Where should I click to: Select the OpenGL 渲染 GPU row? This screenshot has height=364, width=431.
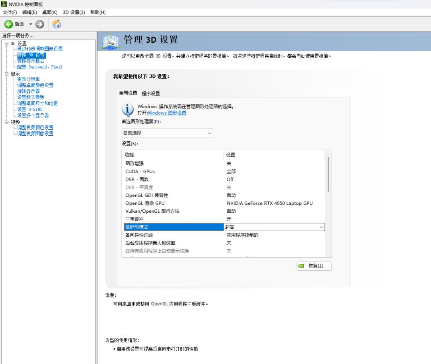224,204
